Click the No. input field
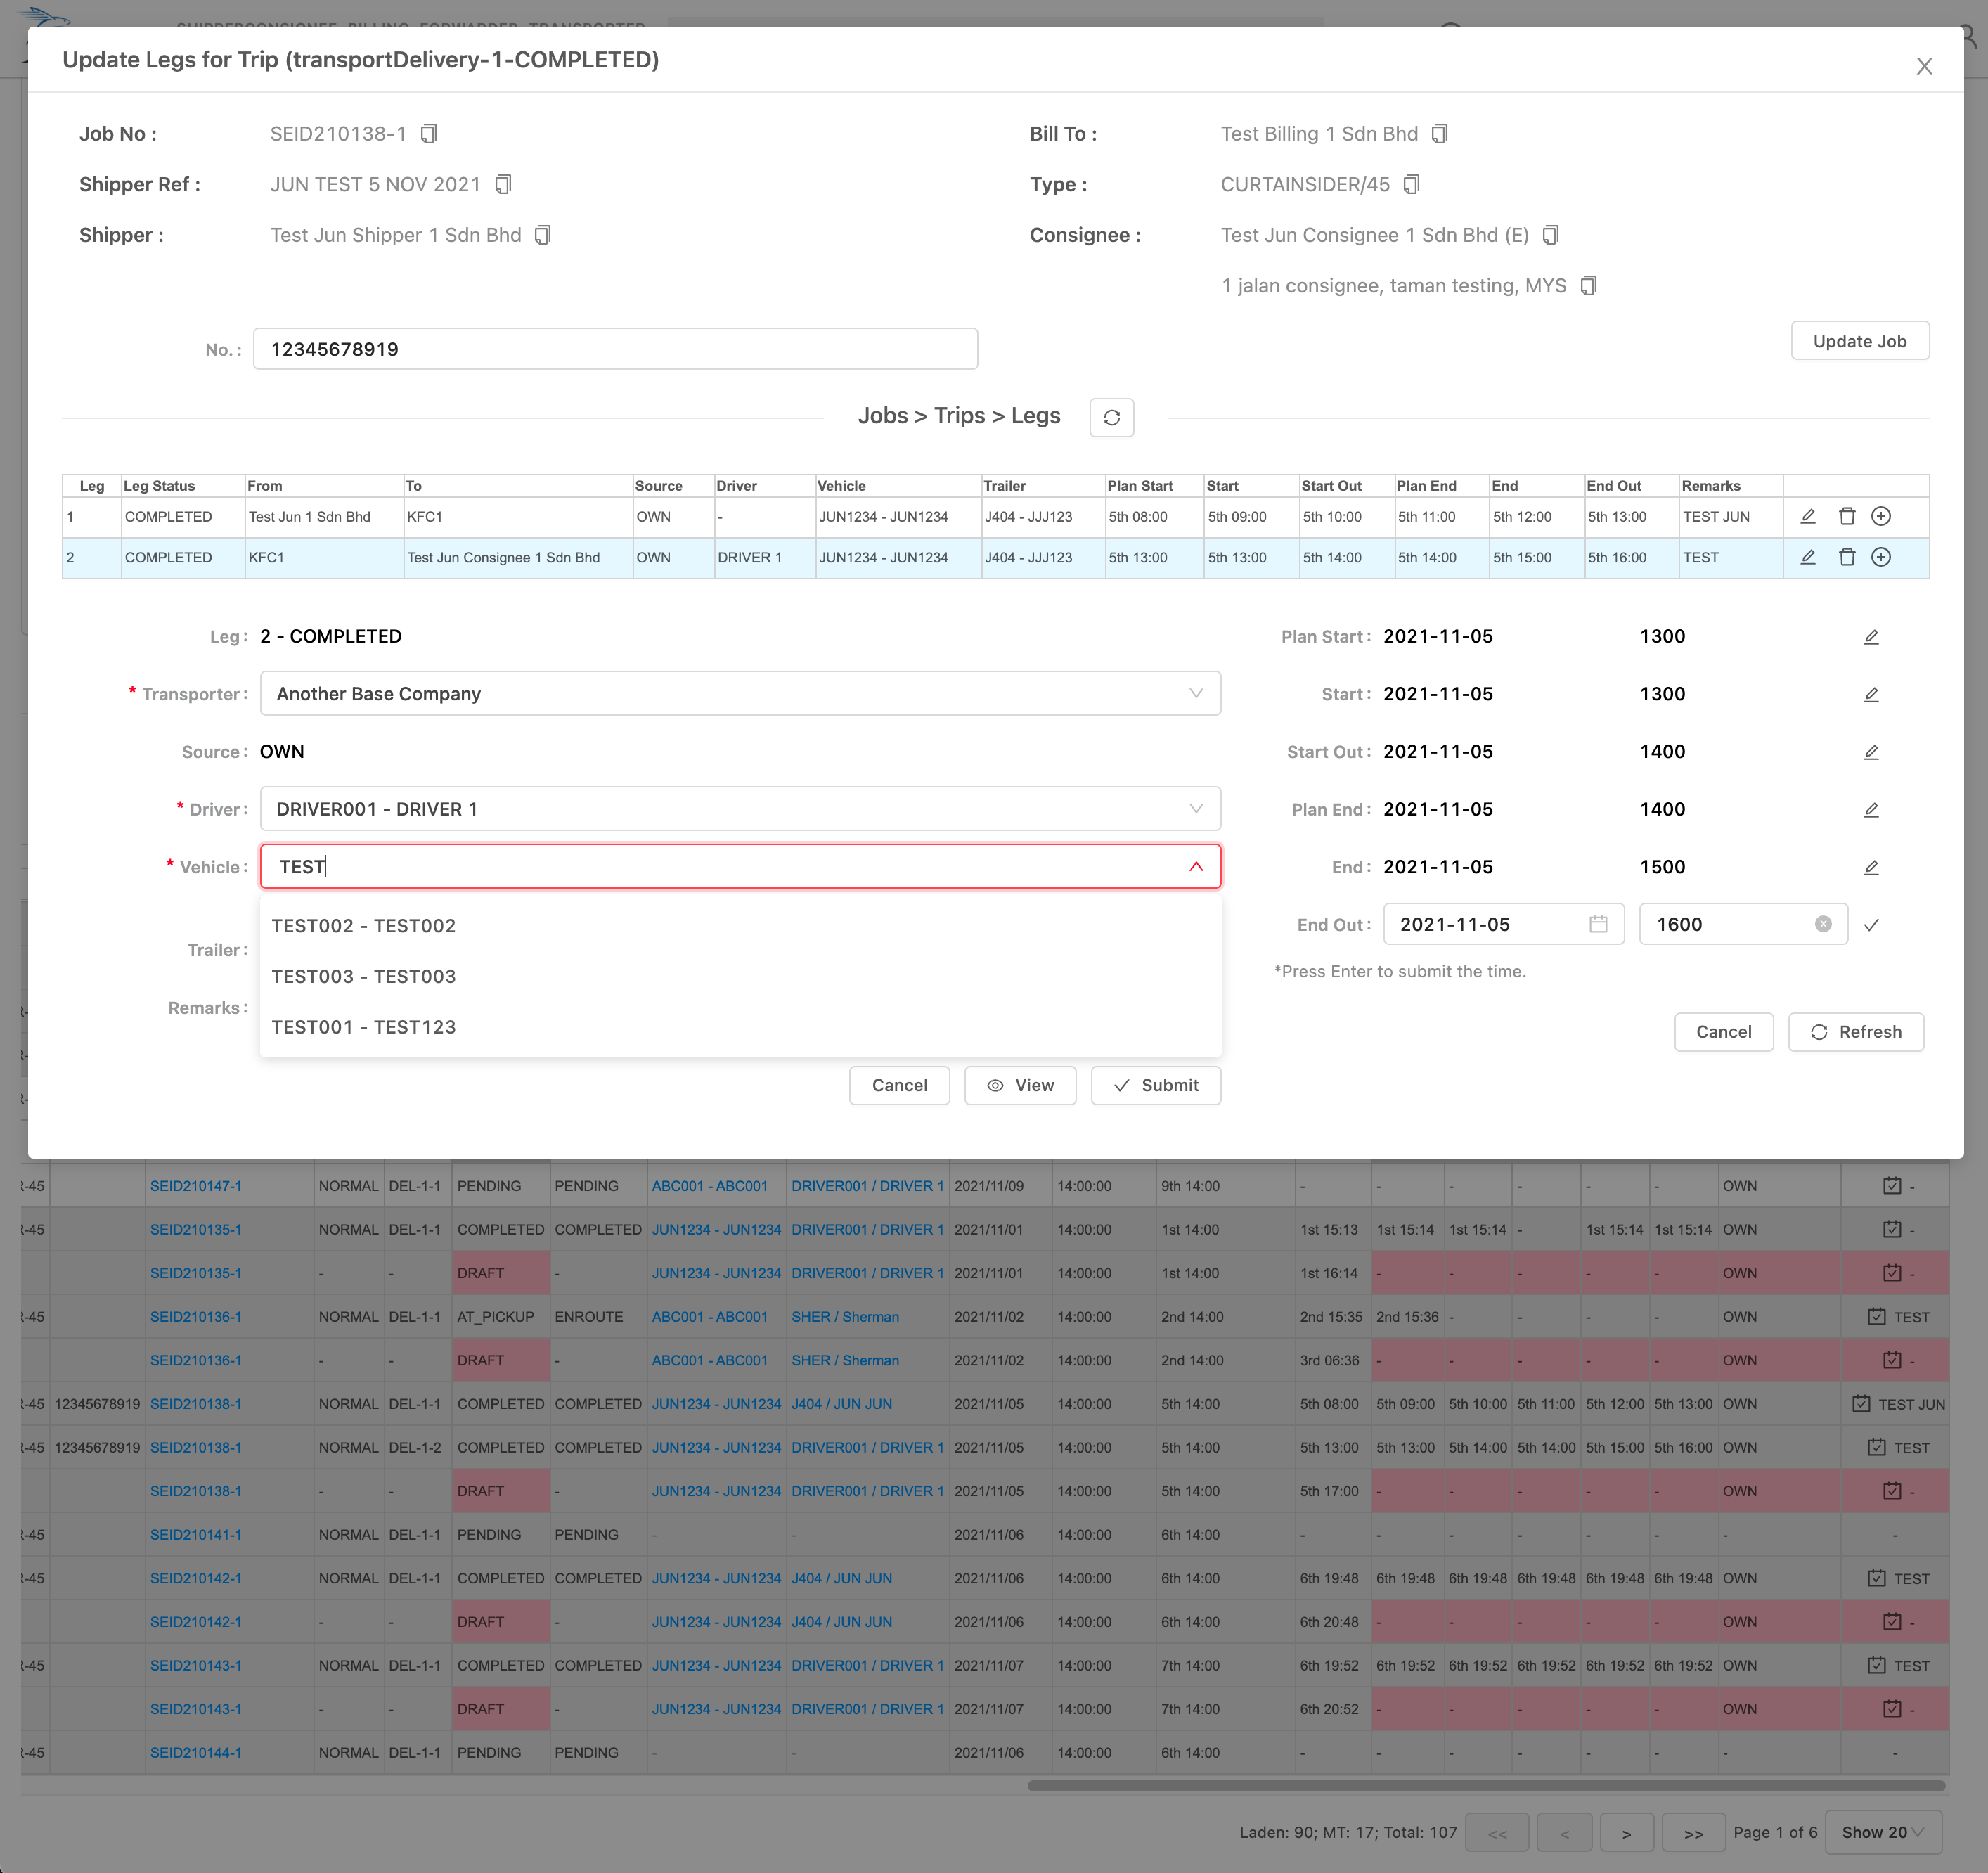The width and height of the screenshot is (1988, 1873). pos(614,349)
